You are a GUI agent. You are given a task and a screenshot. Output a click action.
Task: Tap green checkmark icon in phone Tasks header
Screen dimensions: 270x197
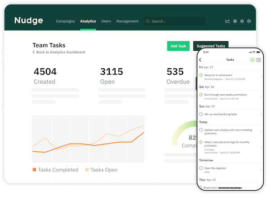[252, 60]
